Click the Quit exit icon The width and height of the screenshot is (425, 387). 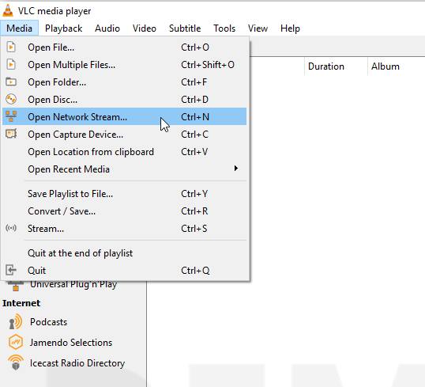[x=11, y=270]
